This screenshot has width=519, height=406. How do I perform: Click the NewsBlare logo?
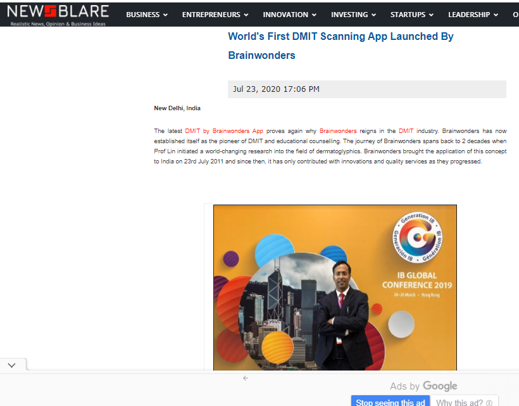(58, 15)
